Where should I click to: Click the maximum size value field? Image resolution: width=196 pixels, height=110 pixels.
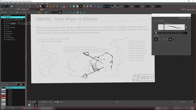pos(185,33)
